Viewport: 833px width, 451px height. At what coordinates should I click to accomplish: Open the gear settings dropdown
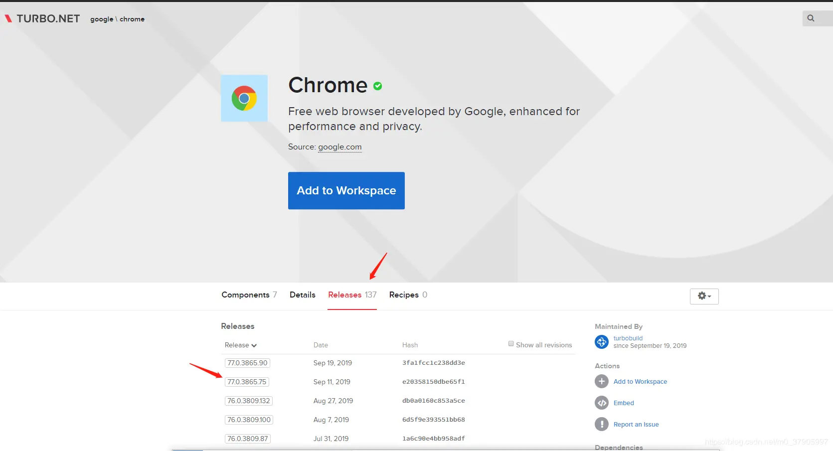point(704,296)
